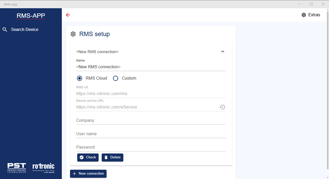The width and height of the screenshot is (329, 179).
Task: Add a New connection
Action: (88, 173)
